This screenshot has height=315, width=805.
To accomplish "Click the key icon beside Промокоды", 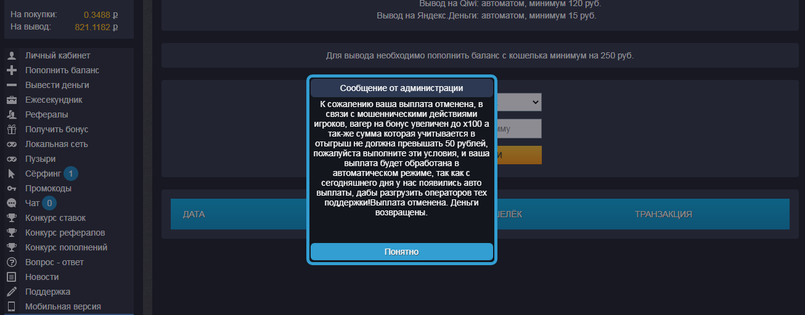I will pos(12,188).
